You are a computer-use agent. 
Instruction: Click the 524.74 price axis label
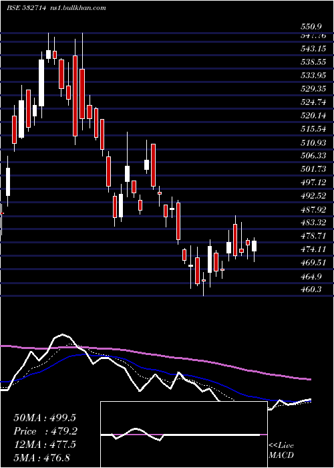[313, 102]
